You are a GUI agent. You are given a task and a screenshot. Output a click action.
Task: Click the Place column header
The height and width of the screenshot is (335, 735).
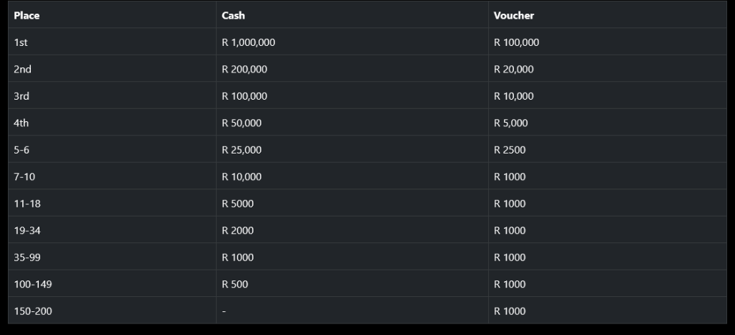(x=27, y=16)
